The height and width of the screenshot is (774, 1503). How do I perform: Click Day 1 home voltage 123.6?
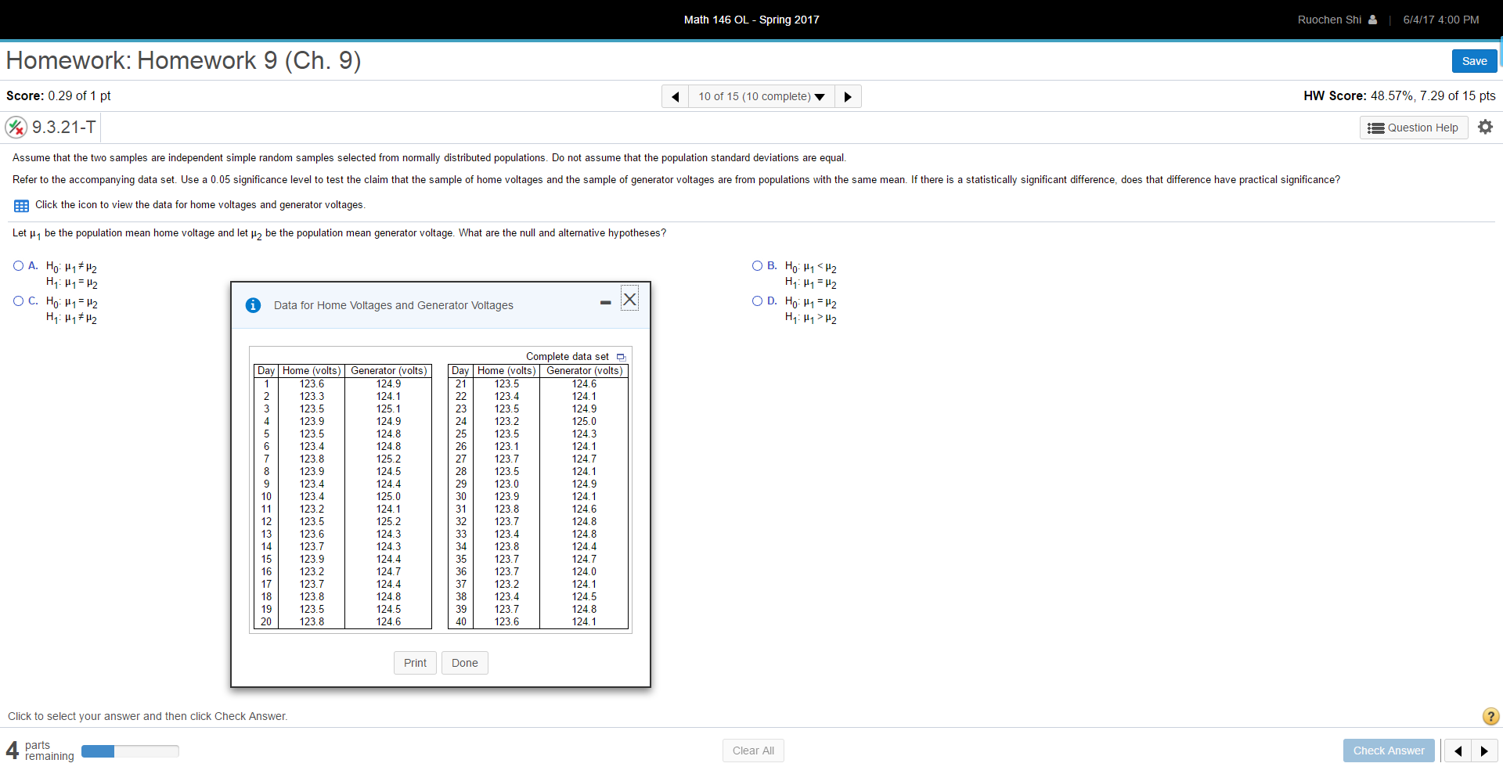[x=312, y=384]
